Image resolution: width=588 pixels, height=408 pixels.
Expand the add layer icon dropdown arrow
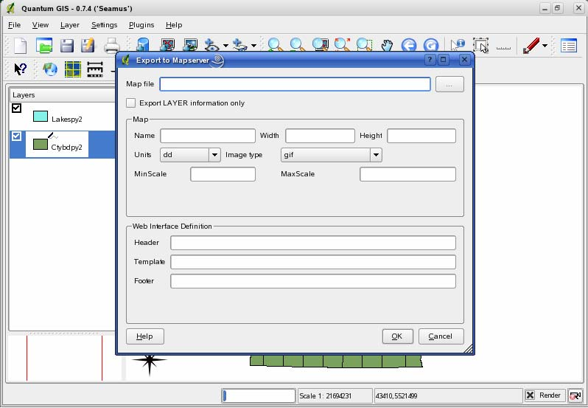click(x=253, y=46)
